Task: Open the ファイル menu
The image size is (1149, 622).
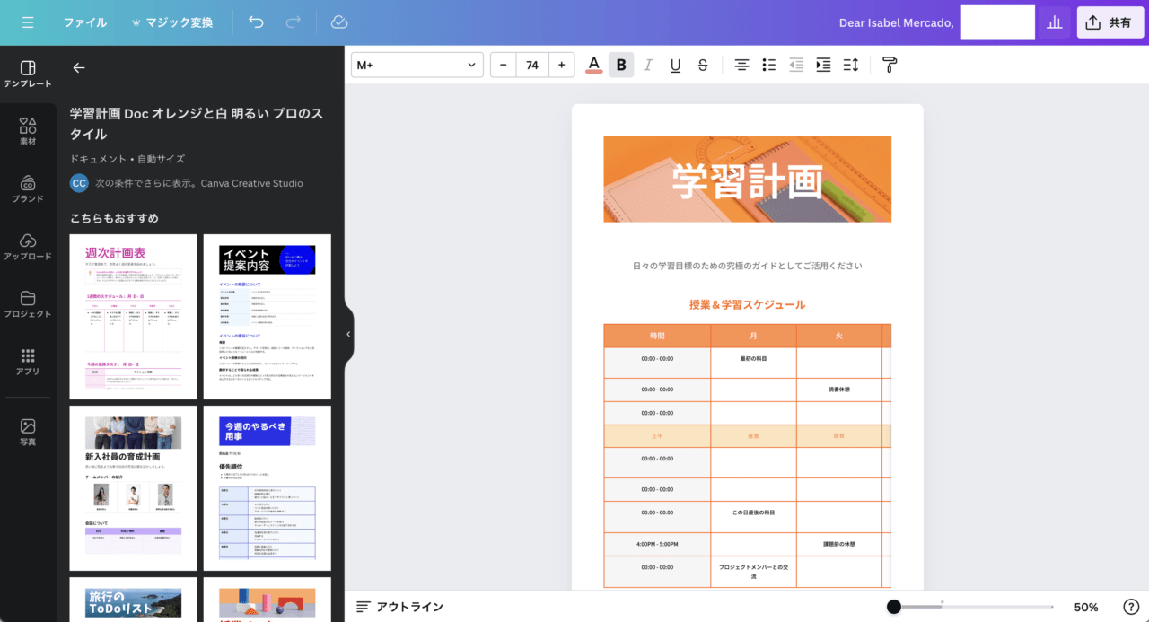Action: click(84, 22)
